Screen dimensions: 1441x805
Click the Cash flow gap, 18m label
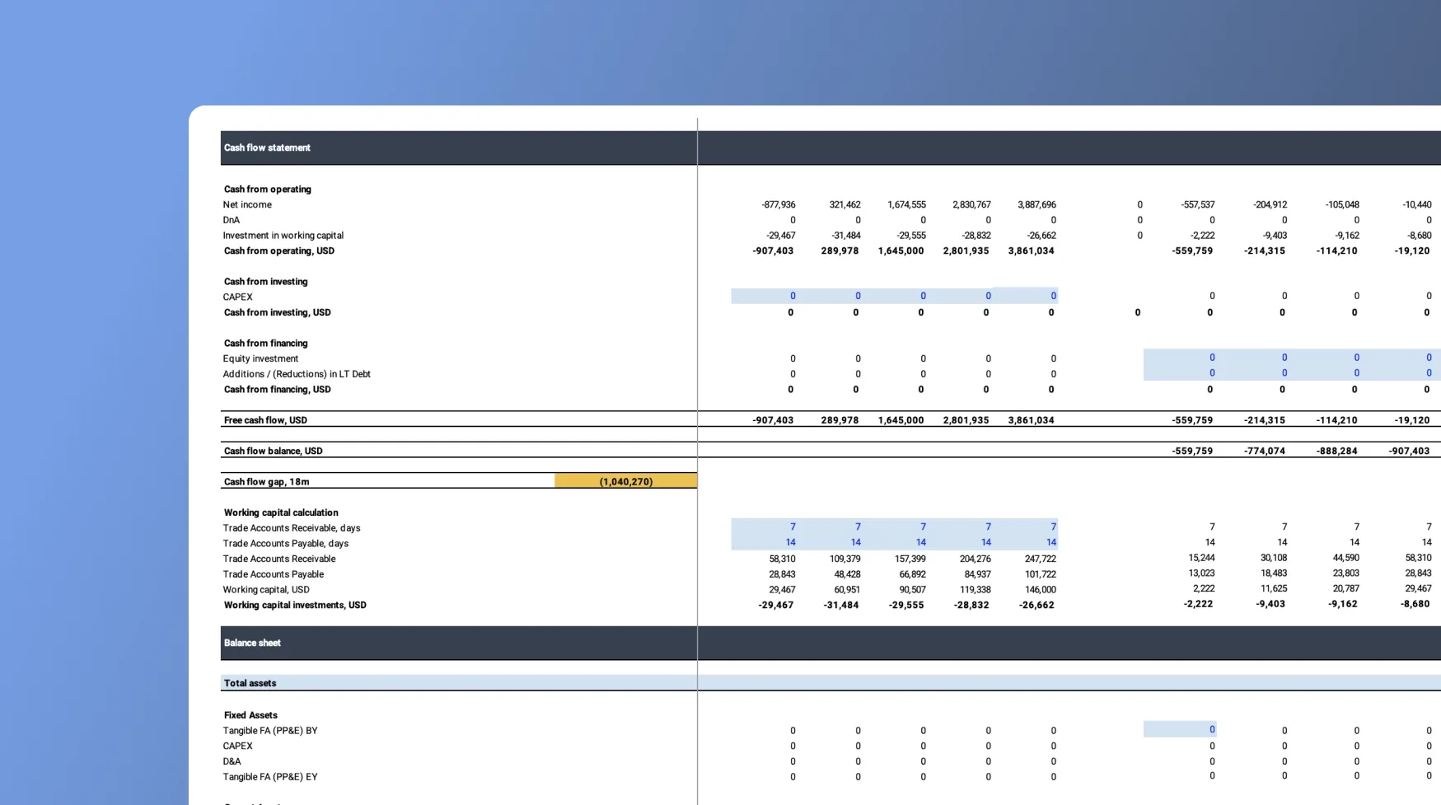click(266, 482)
